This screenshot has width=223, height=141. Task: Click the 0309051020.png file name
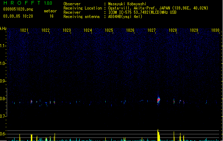tap(18, 9)
